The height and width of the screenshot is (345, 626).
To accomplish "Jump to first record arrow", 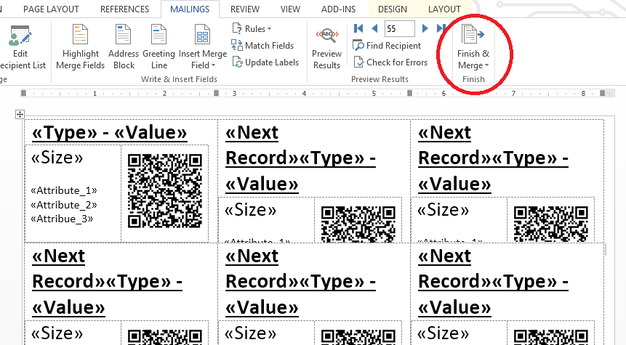I will (x=358, y=28).
